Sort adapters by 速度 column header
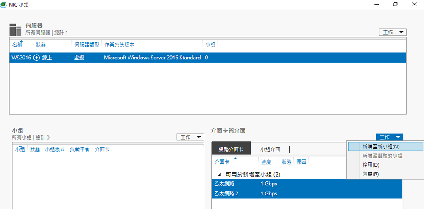This screenshot has width=424, height=209. point(266,162)
